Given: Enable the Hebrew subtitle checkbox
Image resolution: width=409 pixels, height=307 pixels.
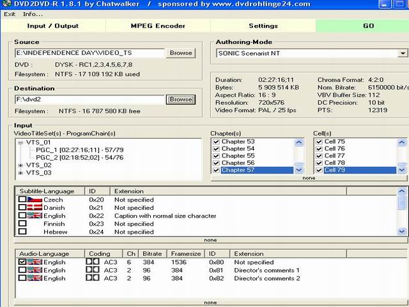Looking at the screenshot, I should point(22,232).
